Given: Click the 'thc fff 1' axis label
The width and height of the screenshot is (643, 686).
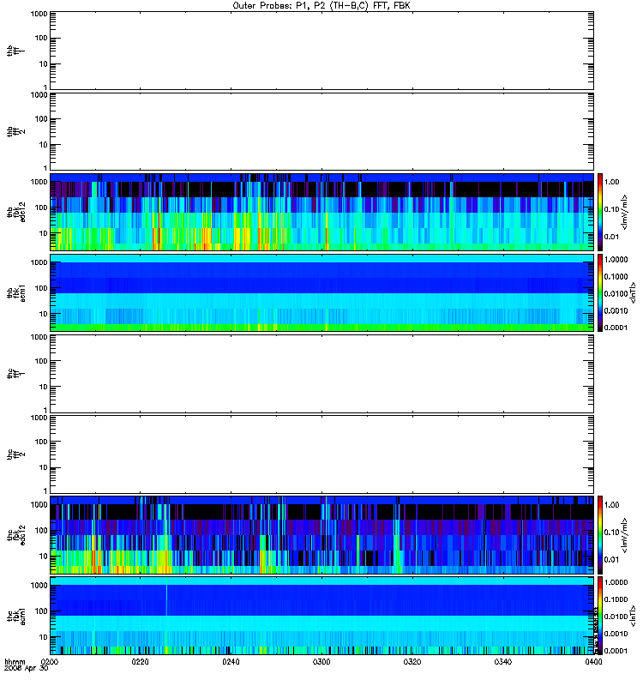Looking at the screenshot, I should click(15, 374).
